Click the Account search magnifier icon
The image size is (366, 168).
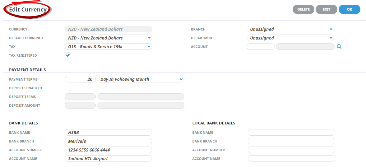pyautogui.click(x=339, y=47)
